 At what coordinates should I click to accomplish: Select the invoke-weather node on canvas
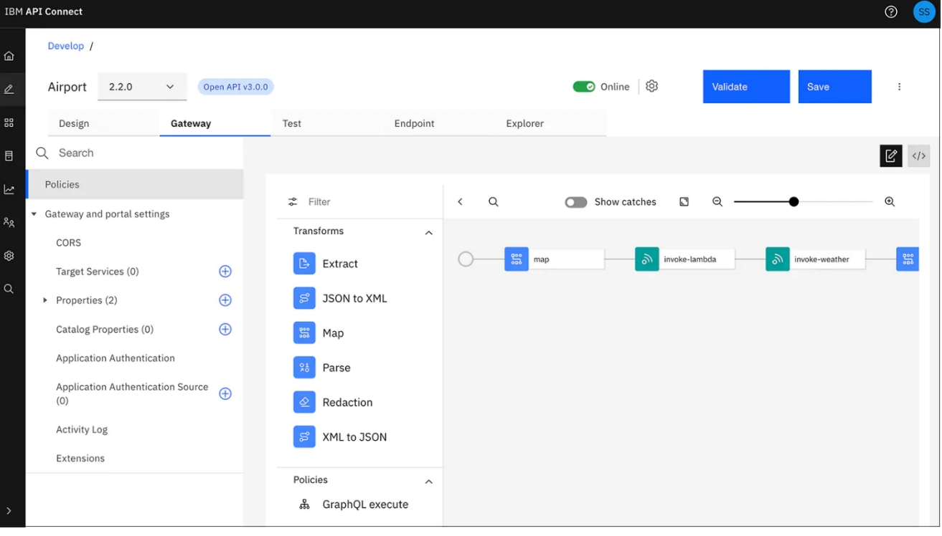coord(816,259)
